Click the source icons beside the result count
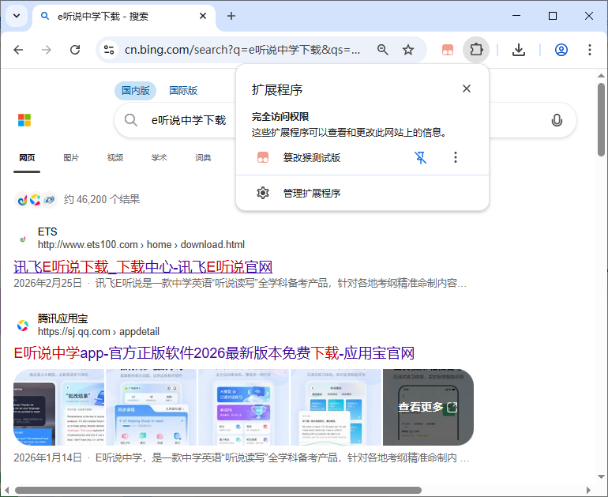The width and height of the screenshot is (608, 497). tap(36, 200)
